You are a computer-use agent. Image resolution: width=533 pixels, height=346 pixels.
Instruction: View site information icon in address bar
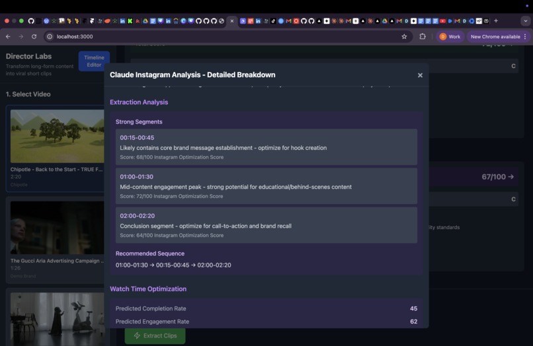click(50, 36)
